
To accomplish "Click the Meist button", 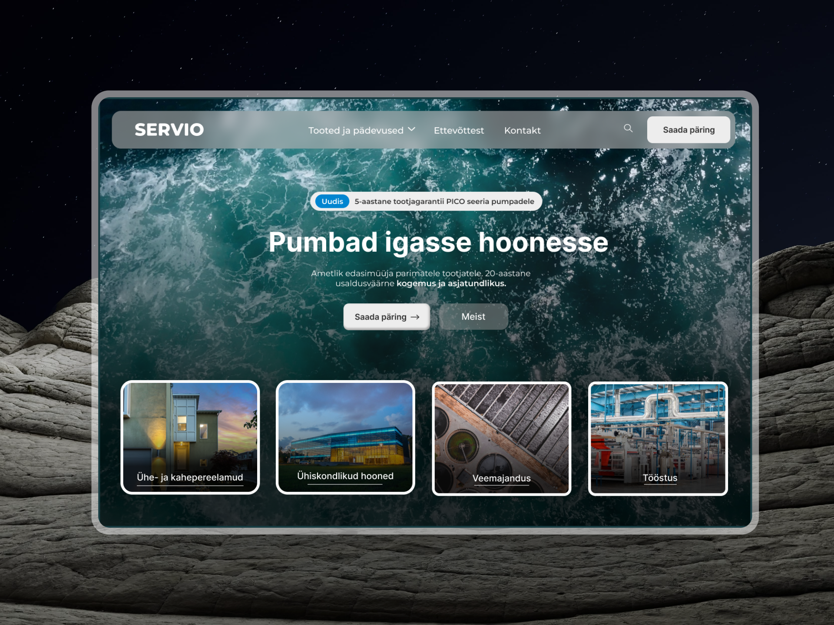I will pyautogui.click(x=473, y=317).
